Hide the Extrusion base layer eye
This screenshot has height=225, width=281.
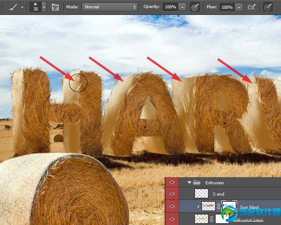pos(172,218)
